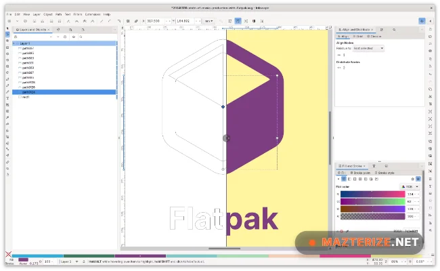This screenshot has height=271, width=440.
Task: Switch to the Grid subtab
Action: click(x=358, y=37)
